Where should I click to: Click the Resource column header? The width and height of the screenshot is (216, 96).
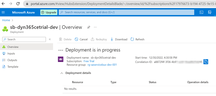tap(78, 82)
